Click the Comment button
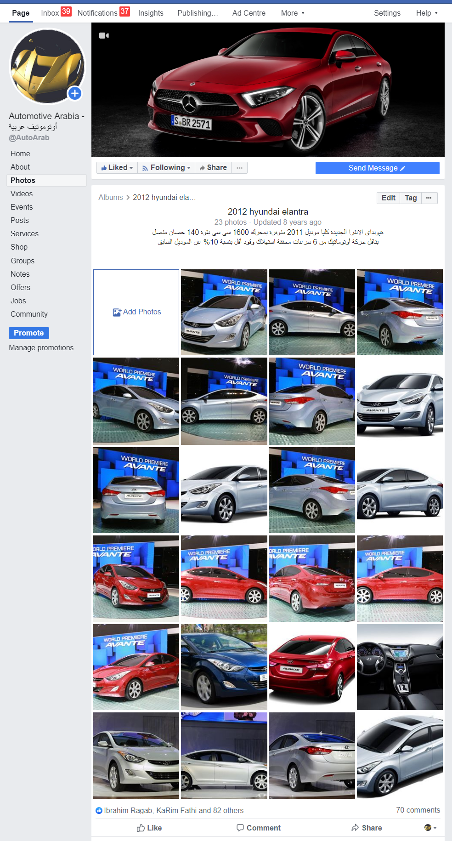 tap(258, 828)
